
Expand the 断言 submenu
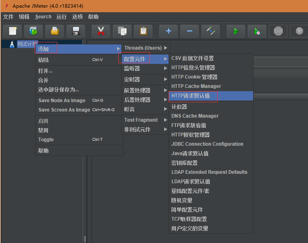[145, 109]
